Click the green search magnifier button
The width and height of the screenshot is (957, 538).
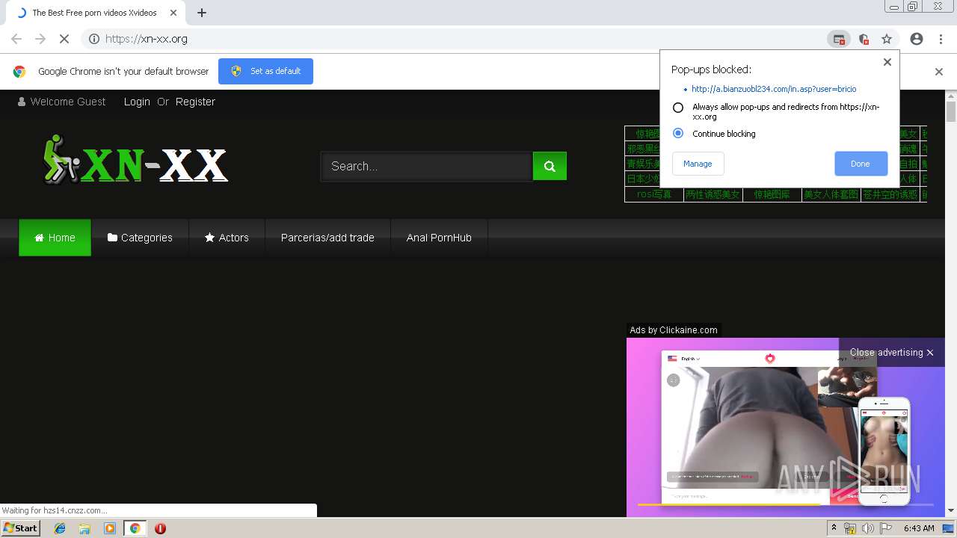pyautogui.click(x=550, y=166)
